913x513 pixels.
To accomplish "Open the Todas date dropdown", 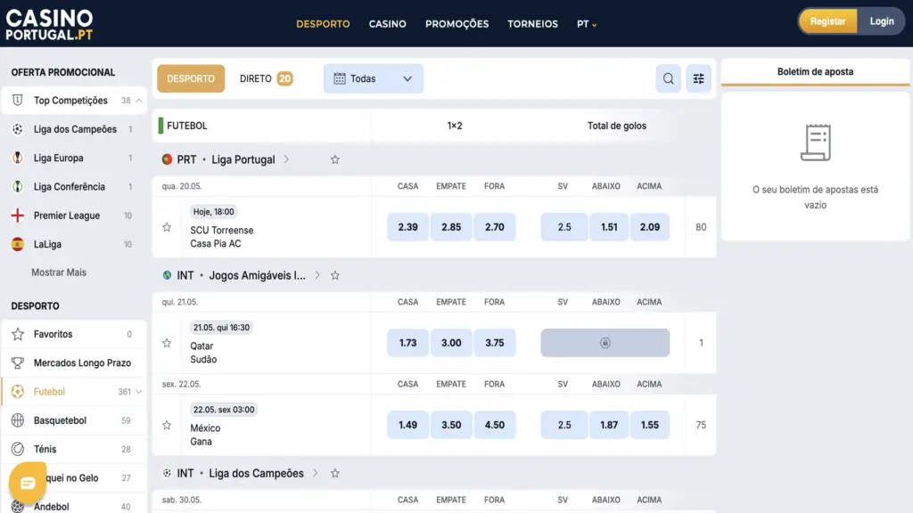I will point(374,78).
